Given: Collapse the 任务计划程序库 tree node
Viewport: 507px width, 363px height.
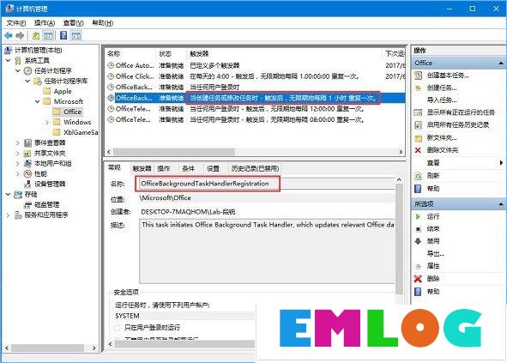Looking at the screenshot, I should point(27,81).
